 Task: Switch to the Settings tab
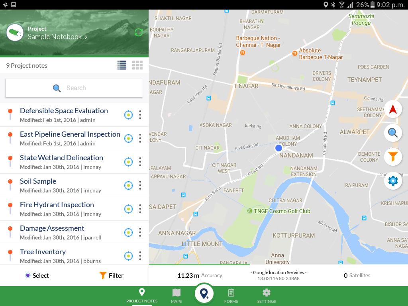tap(267, 296)
